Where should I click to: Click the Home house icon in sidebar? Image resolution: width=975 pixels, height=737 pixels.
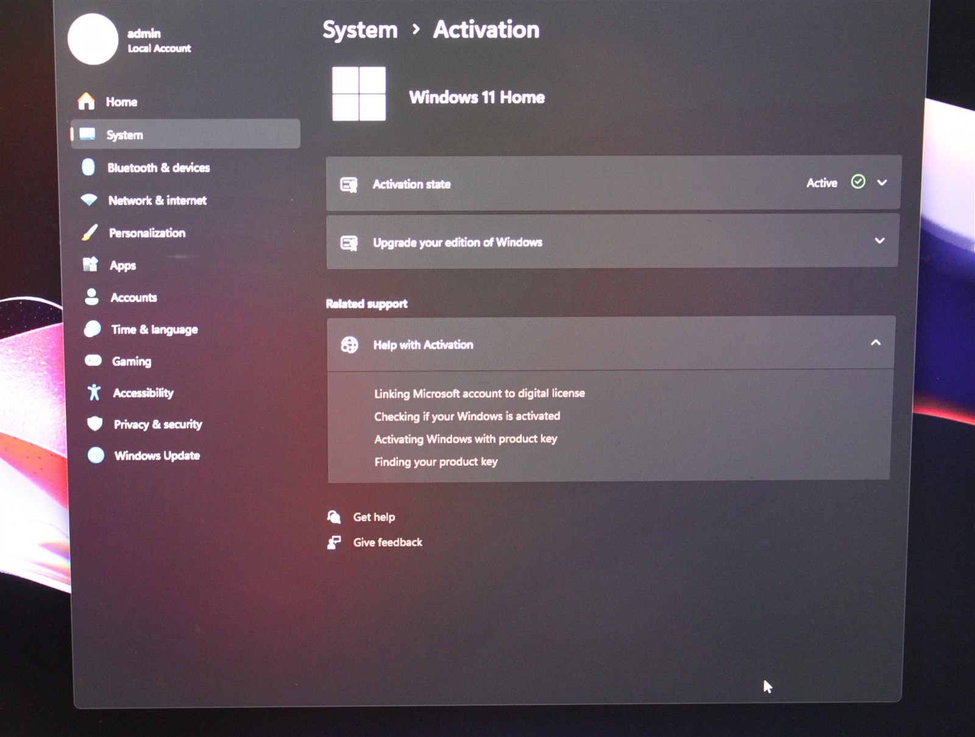coord(86,101)
